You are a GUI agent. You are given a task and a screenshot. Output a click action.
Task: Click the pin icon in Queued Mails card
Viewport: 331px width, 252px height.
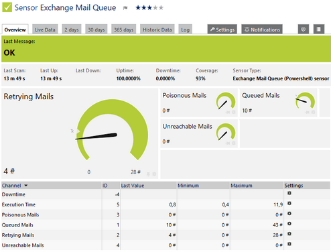[x=308, y=112]
